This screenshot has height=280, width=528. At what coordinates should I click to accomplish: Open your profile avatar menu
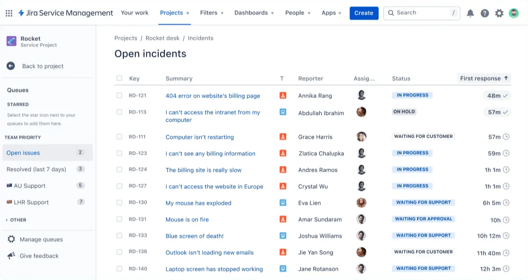pos(514,13)
